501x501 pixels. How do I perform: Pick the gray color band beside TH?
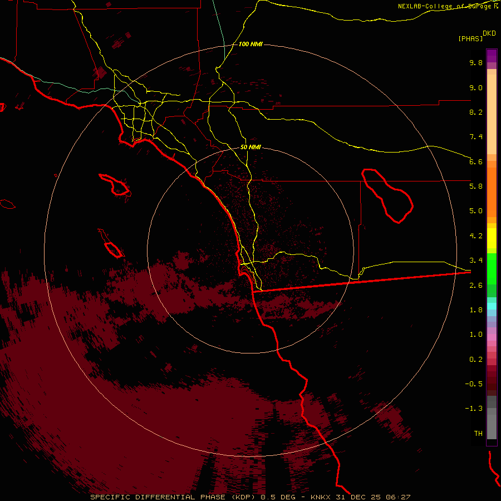492,426
